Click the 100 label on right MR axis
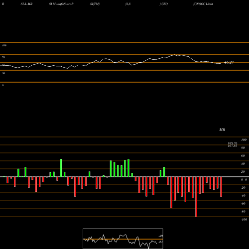The height and width of the screenshot is (249, 249). click(x=244, y=140)
